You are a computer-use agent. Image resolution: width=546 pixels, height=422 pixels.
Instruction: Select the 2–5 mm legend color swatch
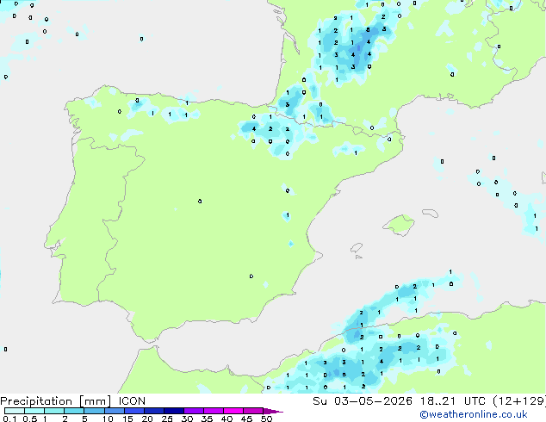[x=74, y=411]
